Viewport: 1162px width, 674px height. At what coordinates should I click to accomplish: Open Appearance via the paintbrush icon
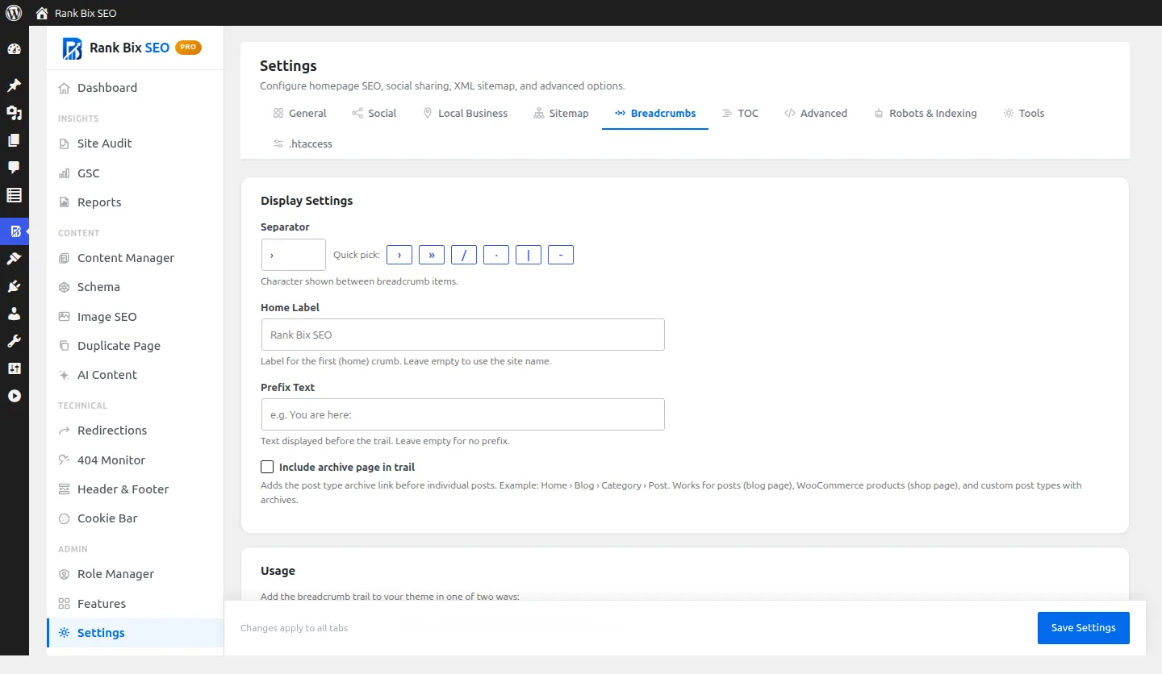[14, 259]
